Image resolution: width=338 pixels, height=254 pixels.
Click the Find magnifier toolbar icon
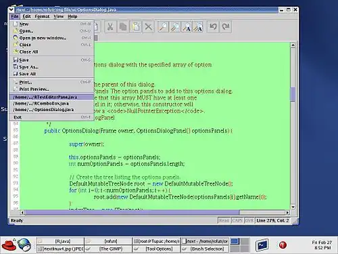[163, 27]
